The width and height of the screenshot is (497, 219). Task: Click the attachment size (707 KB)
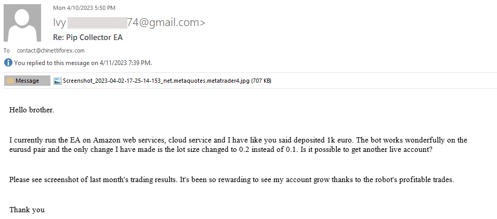(261, 81)
